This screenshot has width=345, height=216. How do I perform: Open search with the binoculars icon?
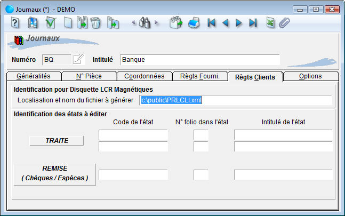point(145,22)
